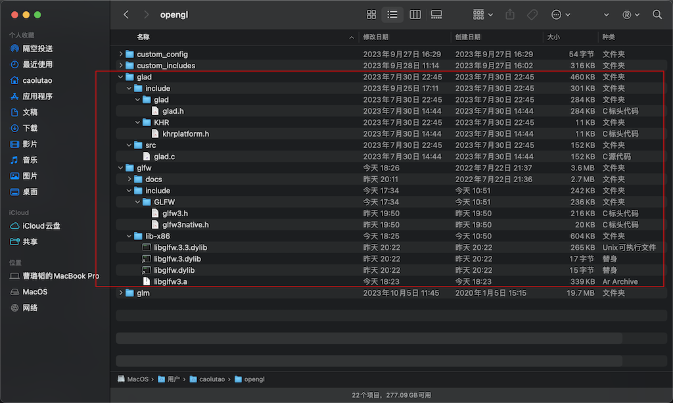The height and width of the screenshot is (403, 673).
Task: Collapse the top-level glad folder
Action: 121,77
